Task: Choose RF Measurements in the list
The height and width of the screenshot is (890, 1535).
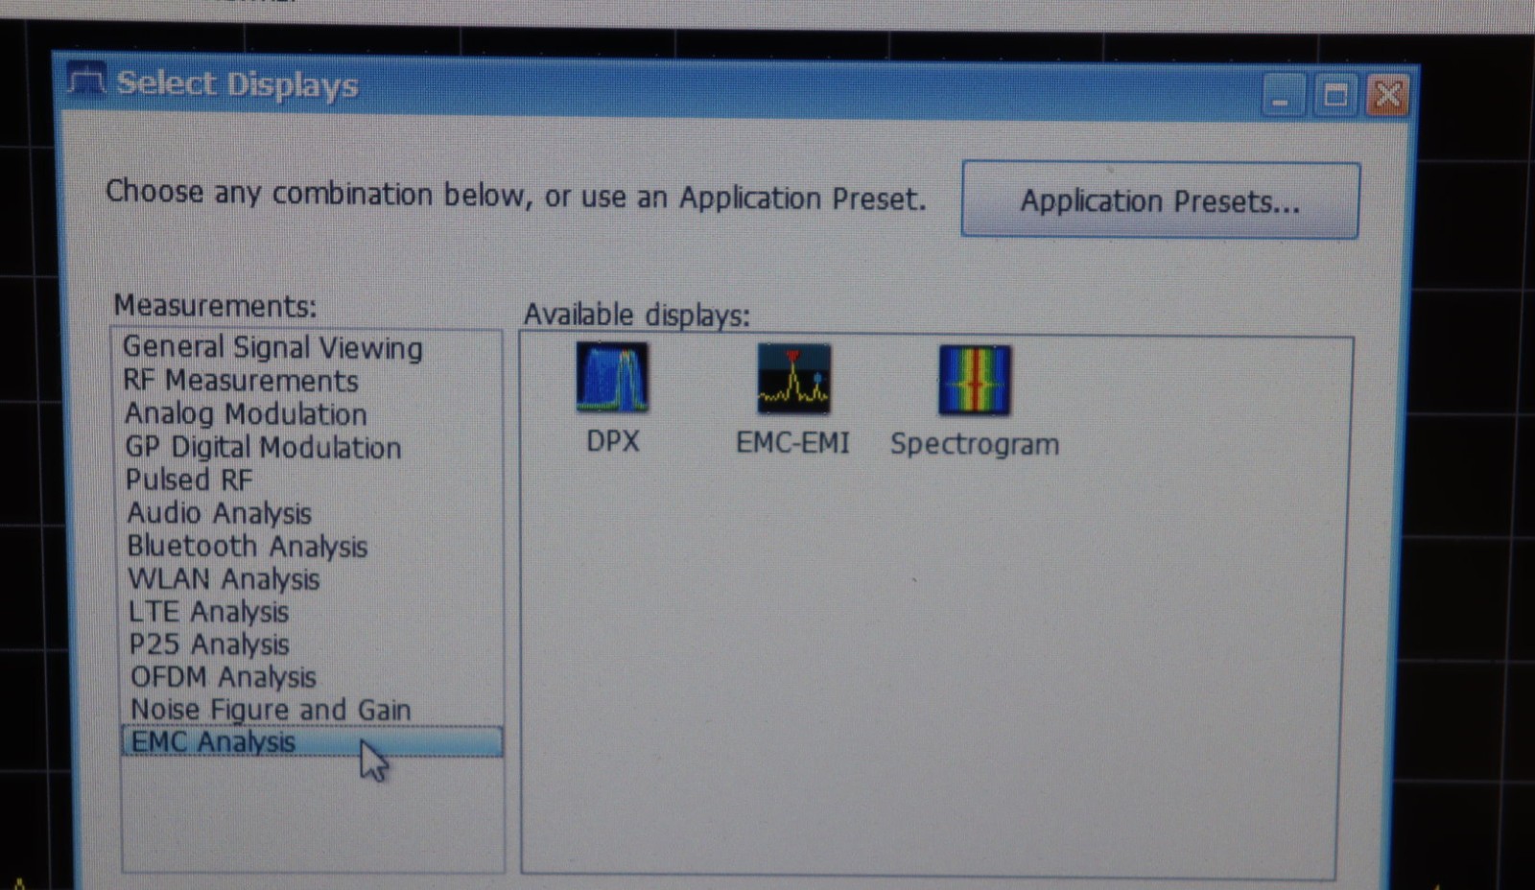Action: pos(241,381)
